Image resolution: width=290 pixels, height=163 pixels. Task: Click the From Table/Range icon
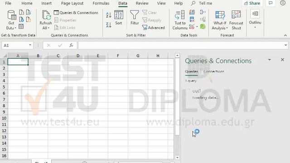pos(21,27)
